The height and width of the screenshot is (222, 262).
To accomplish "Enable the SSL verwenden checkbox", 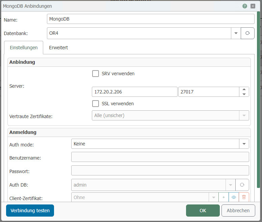I will [x=96, y=104].
